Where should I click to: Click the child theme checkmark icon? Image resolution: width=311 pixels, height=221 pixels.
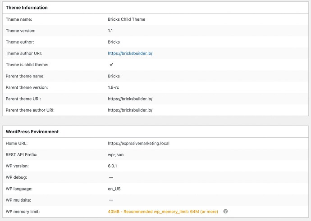click(x=111, y=64)
